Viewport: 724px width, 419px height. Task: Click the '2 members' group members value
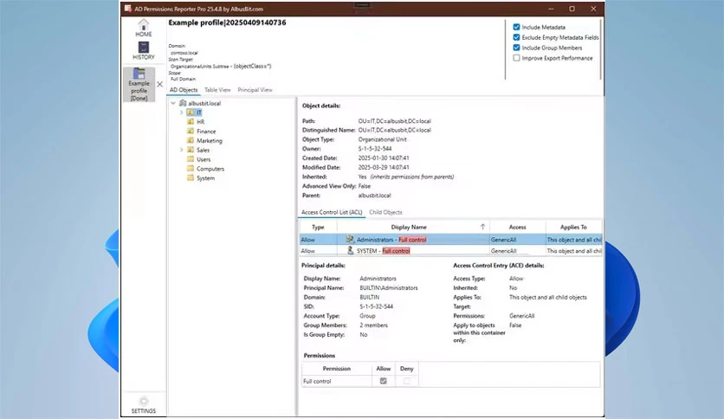(x=373, y=326)
